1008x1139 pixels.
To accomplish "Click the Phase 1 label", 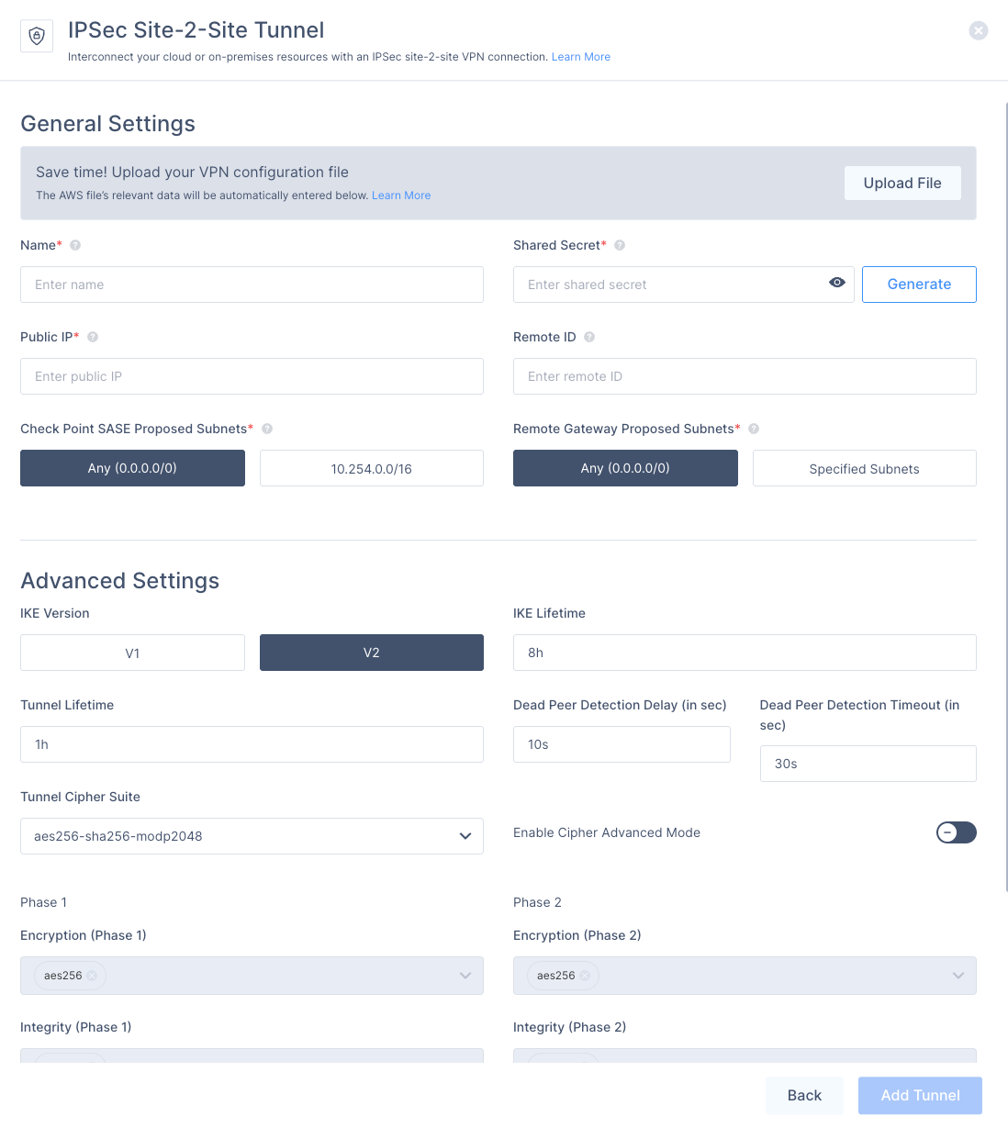I will coord(44,902).
